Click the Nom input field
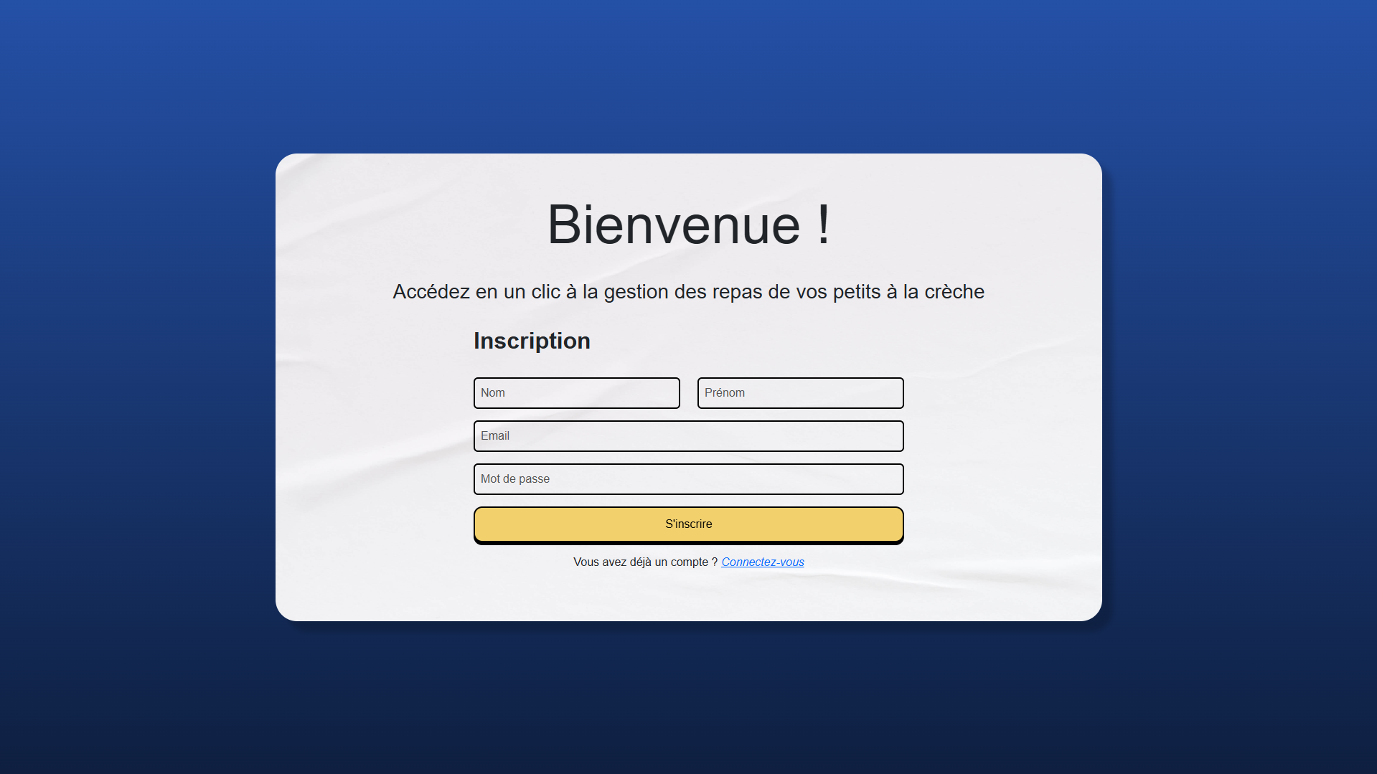Viewport: 1377px width, 774px height. coord(576,393)
